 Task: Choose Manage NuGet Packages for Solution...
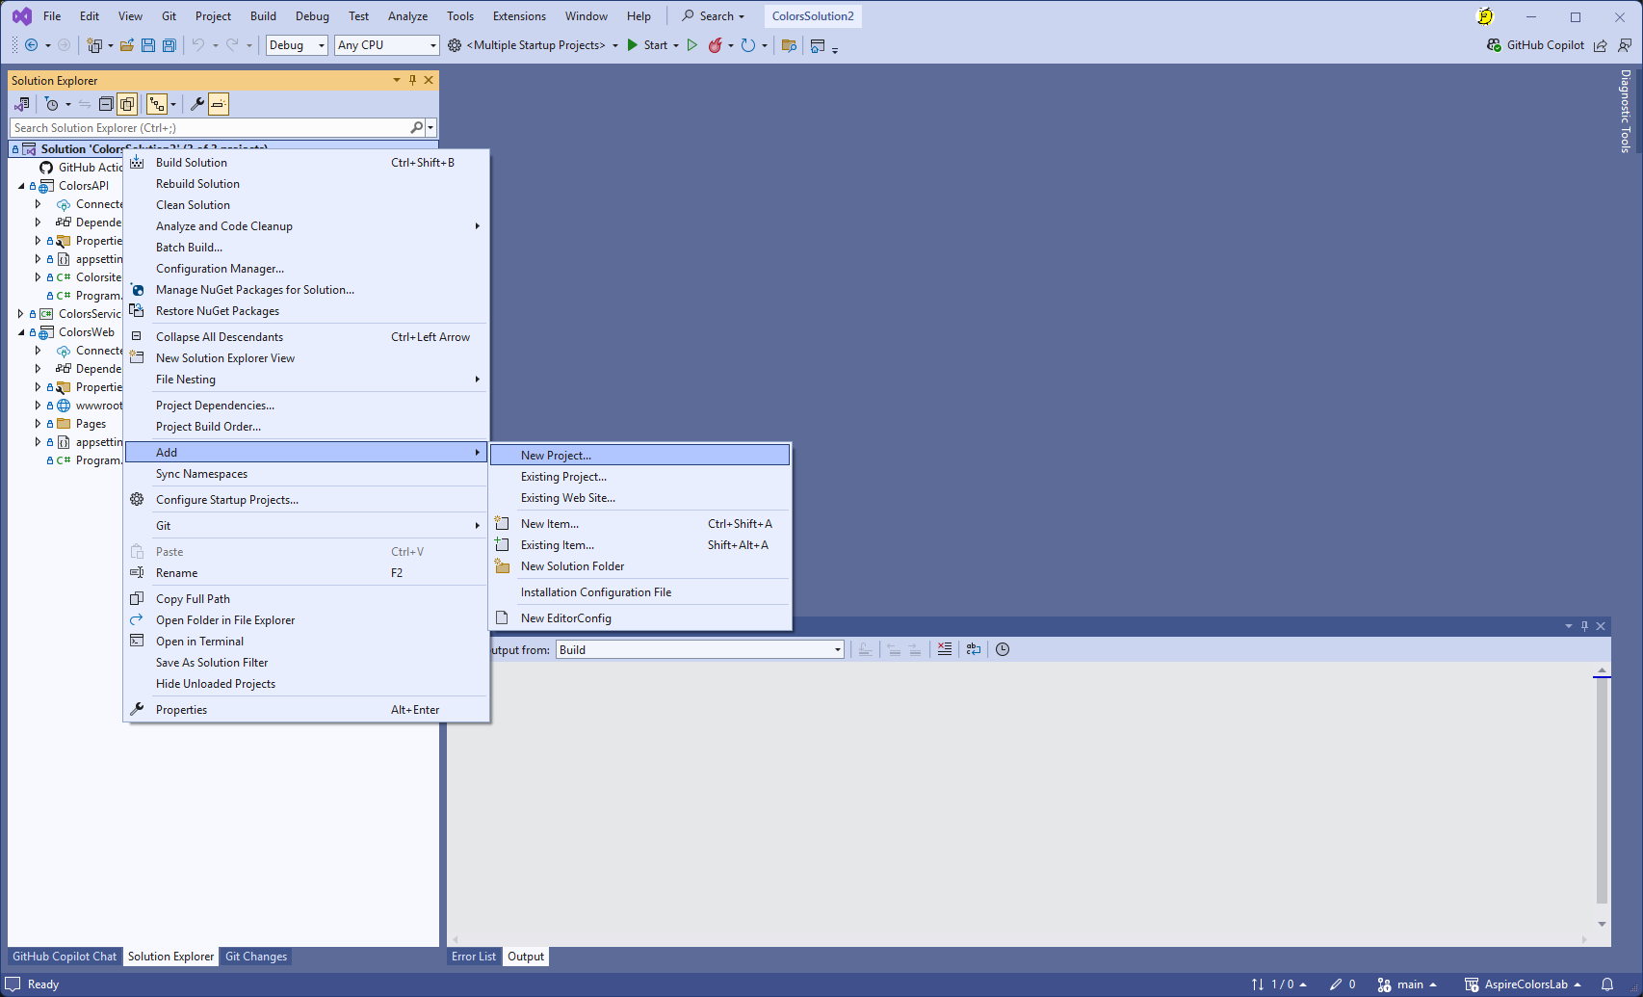254,290
